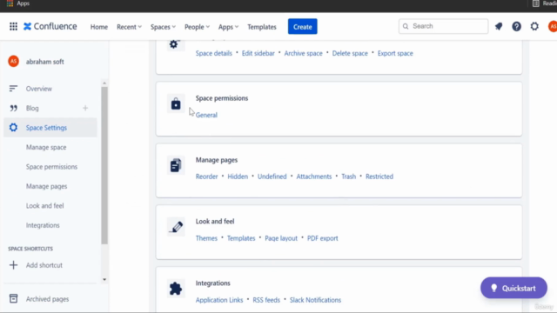The image size is (557, 313).
Task: Open the notifications bell icon
Action: click(499, 26)
